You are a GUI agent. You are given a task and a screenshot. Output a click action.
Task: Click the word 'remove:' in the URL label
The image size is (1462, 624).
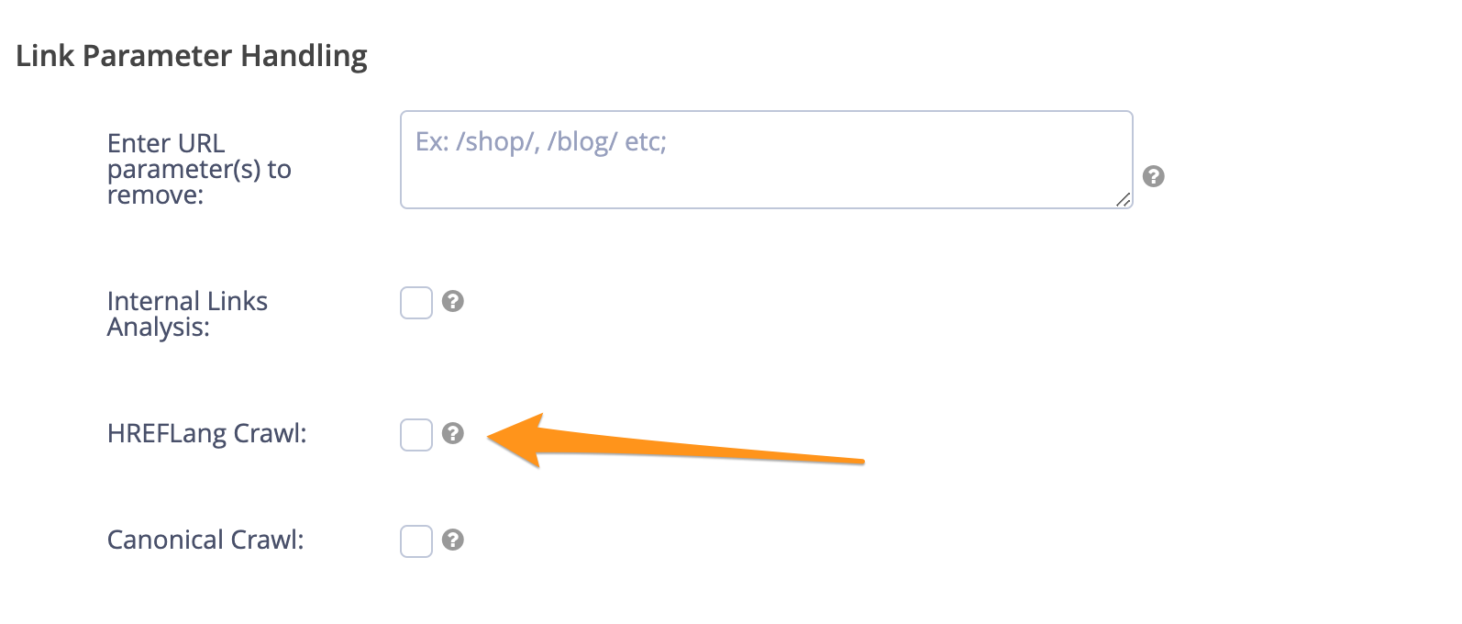click(155, 195)
